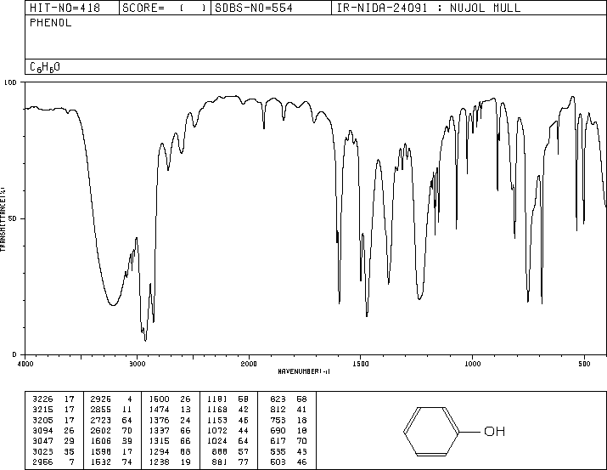
Task: Select peak value 1474 in the table
Action: pos(159,410)
